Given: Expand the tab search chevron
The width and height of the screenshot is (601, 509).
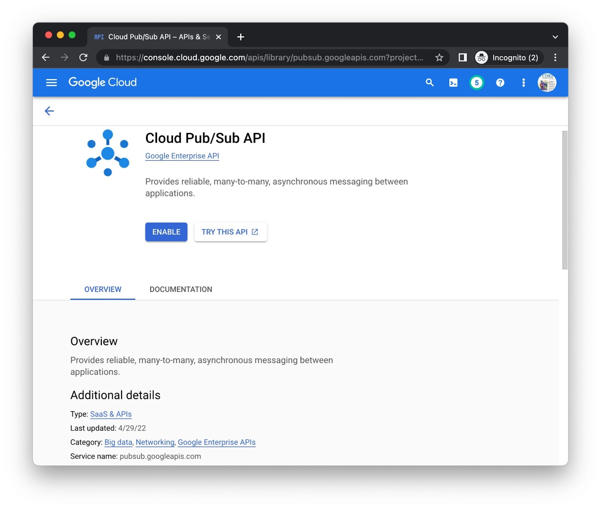Looking at the screenshot, I should tap(555, 37).
